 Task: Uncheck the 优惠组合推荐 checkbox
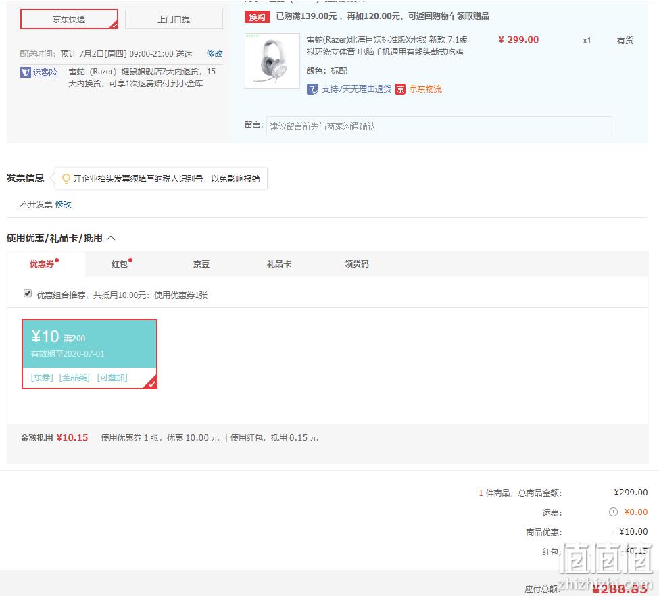[28, 294]
